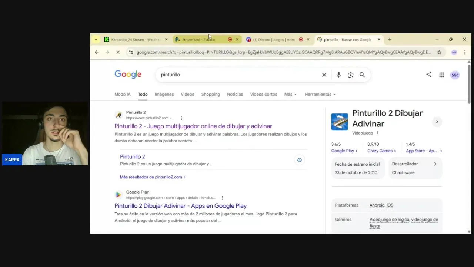The height and width of the screenshot is (267, 474).
Task: Click Fecha de estreno inicial card
Action: 357,168
